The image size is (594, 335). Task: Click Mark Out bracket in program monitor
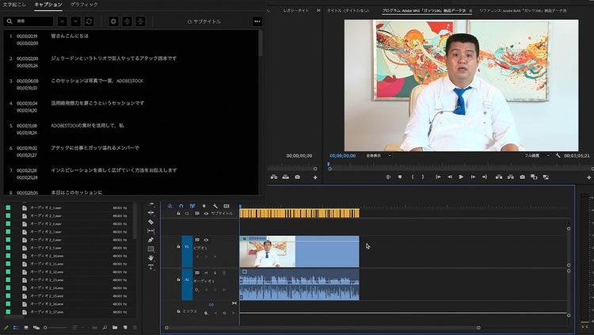[423, 177]
